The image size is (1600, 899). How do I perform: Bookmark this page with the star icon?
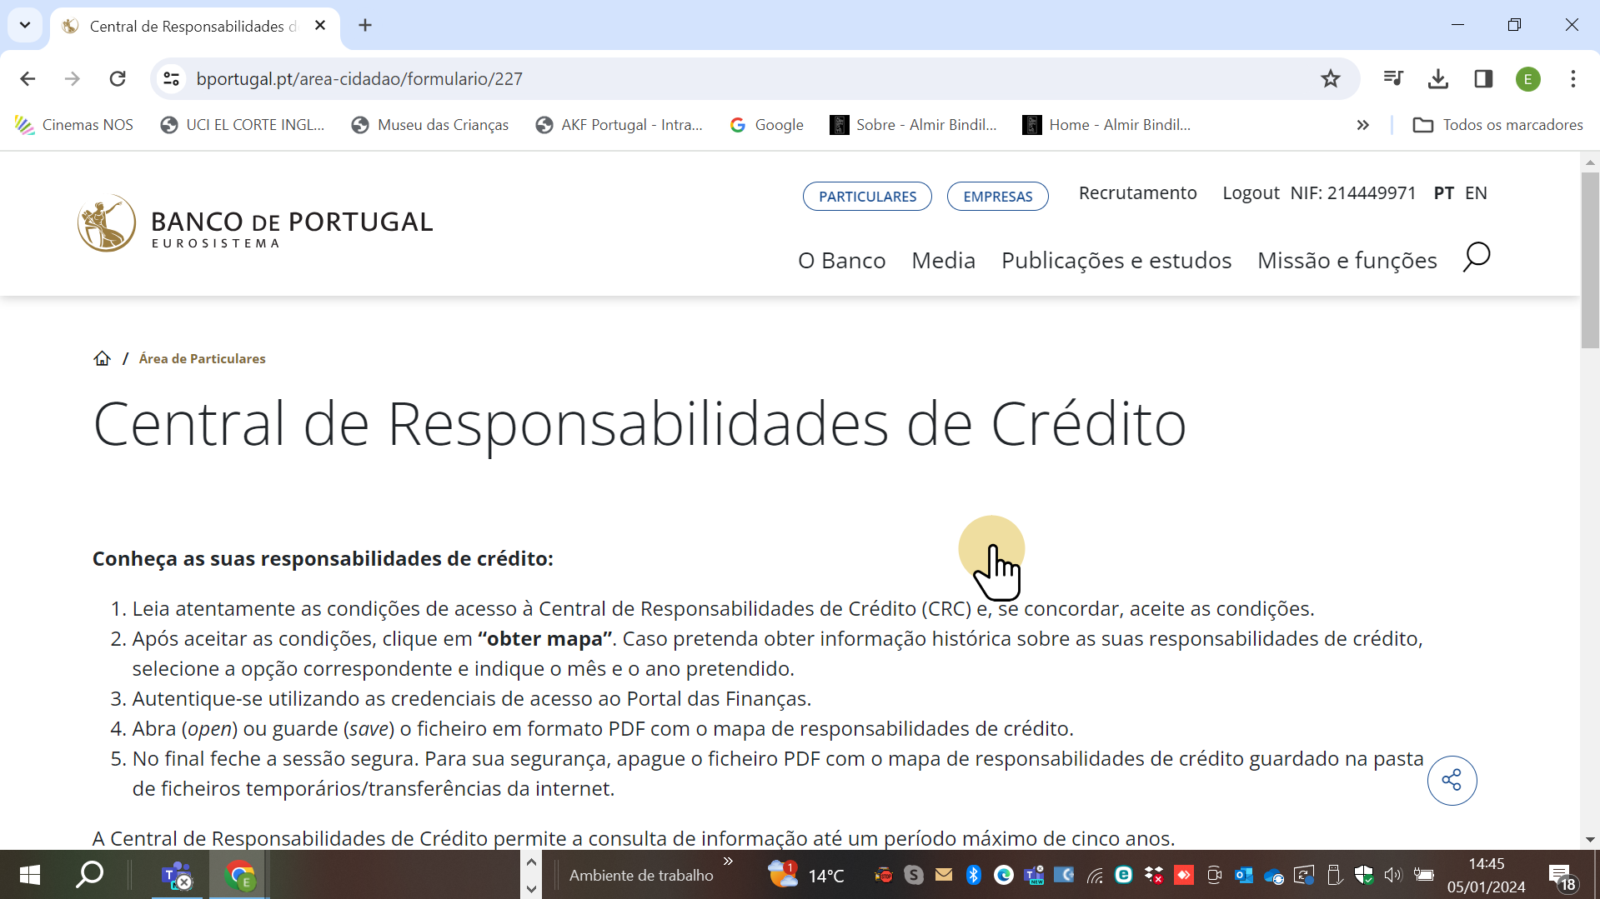click(1330, 79)
